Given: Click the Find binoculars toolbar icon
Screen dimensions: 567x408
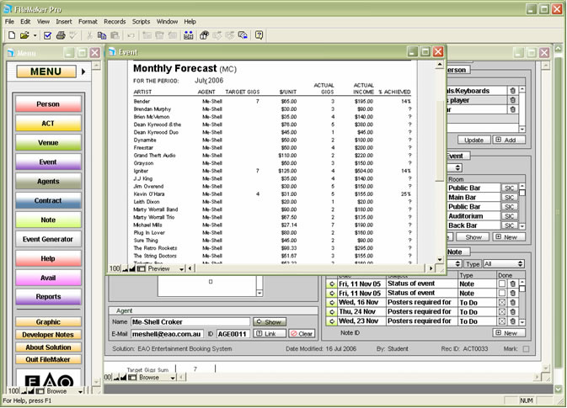Looking at the screenshot, I should pos(205,35).
